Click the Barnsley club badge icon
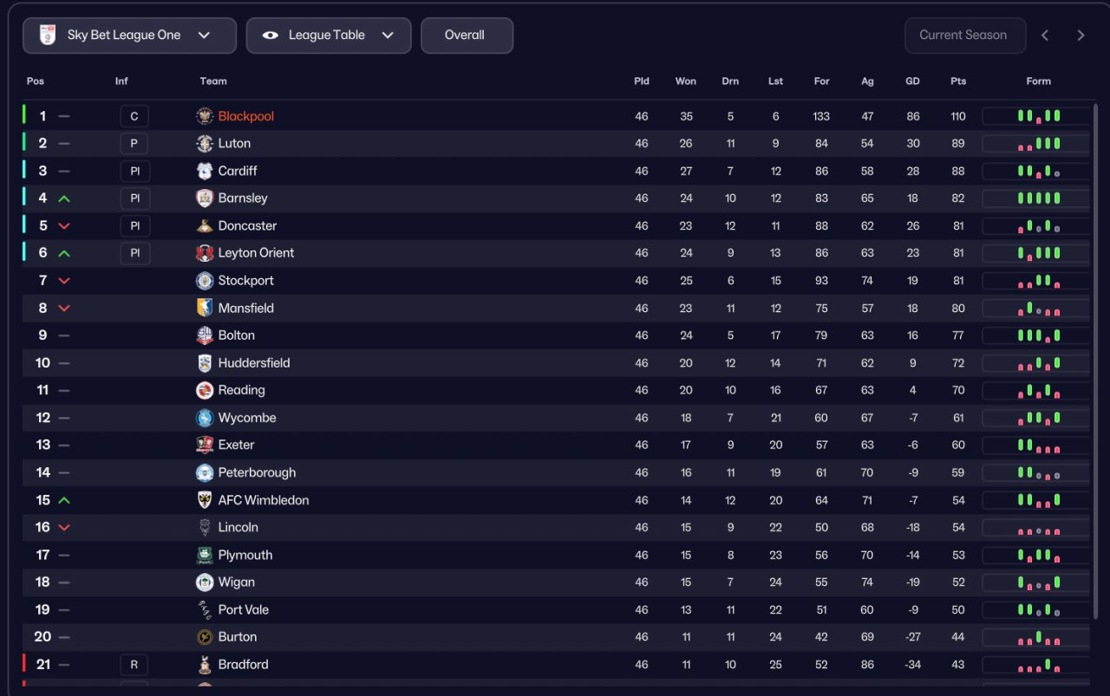The image size is (1110, 696). [205, 198]
